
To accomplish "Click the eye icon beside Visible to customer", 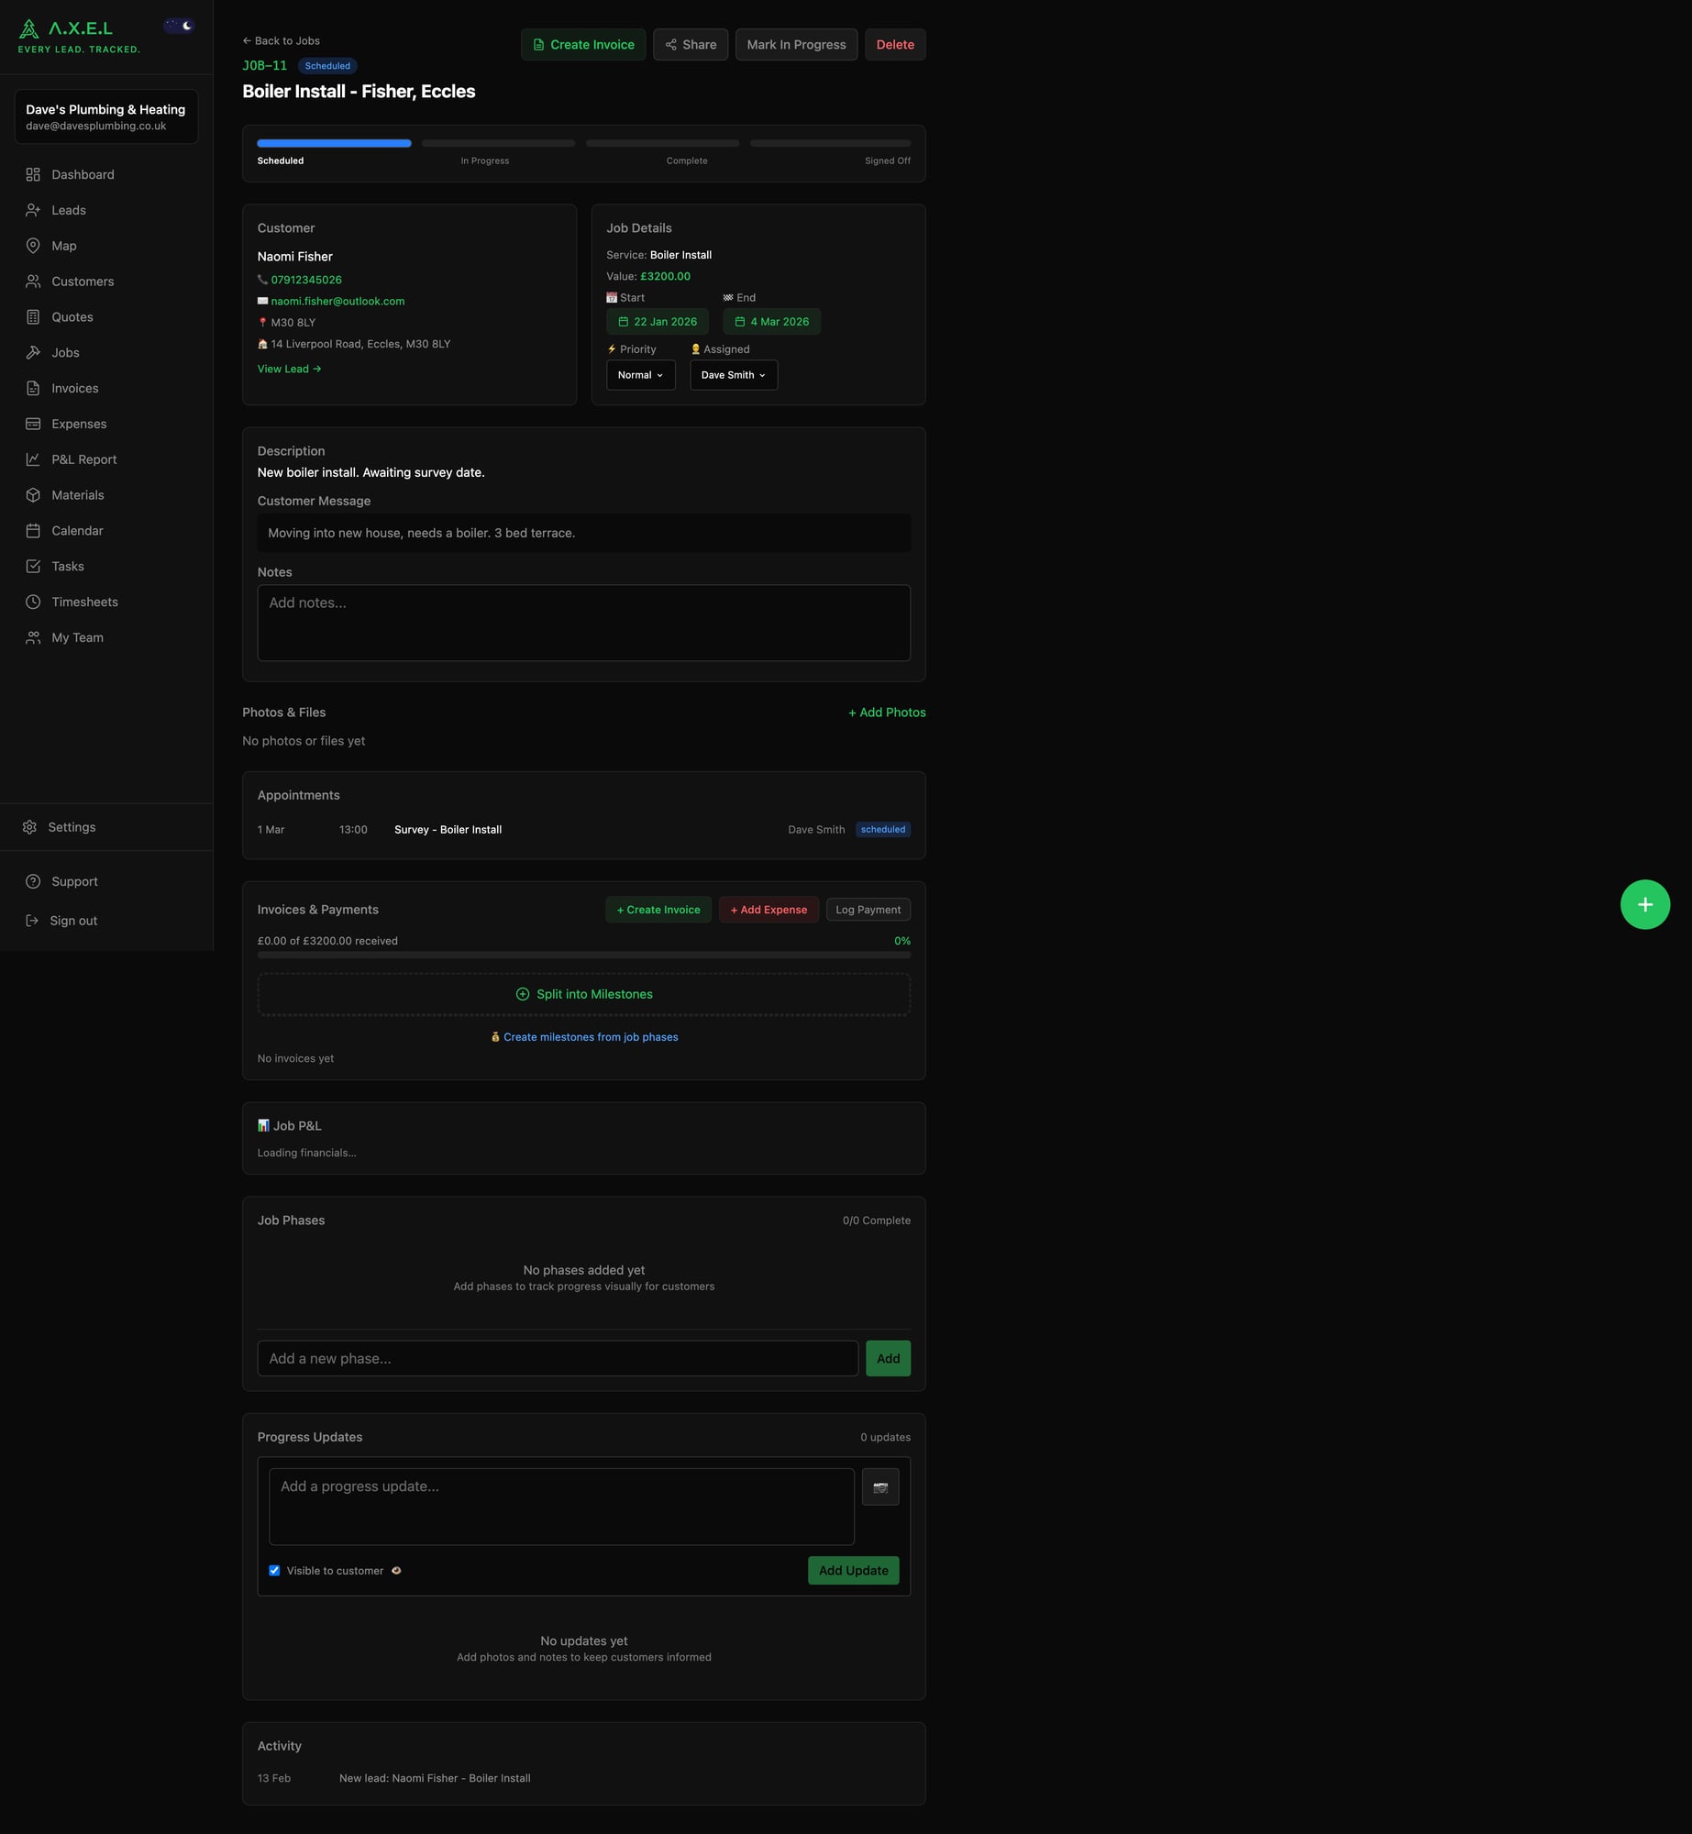I will click(396, 1570).
